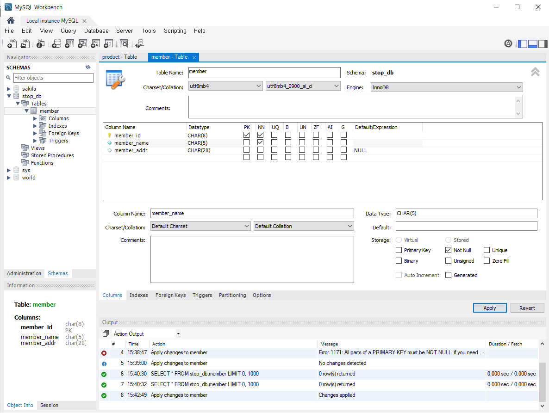Check the Primary Key option
Viewport: 549px width, 413px height.
pos(399,250)
